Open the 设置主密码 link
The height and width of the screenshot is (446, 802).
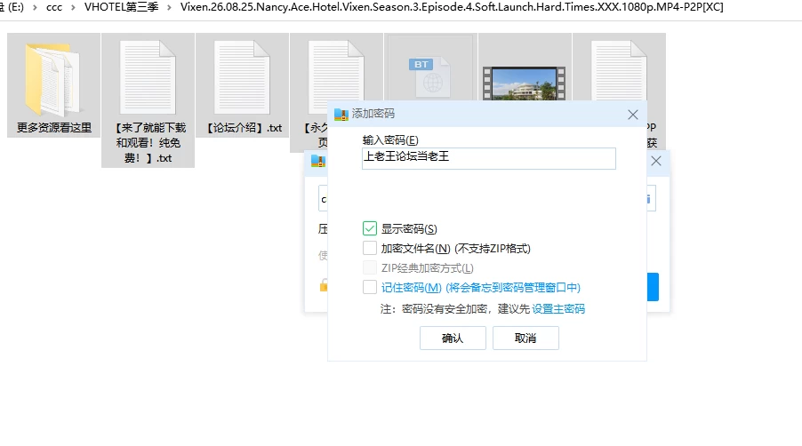pyautogui.click(x=558, y=309)
